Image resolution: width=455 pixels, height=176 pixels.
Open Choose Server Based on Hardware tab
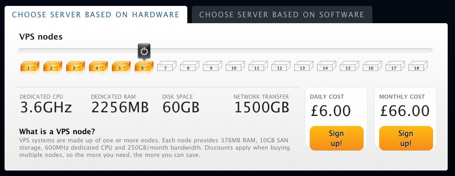tap(96, 15)
